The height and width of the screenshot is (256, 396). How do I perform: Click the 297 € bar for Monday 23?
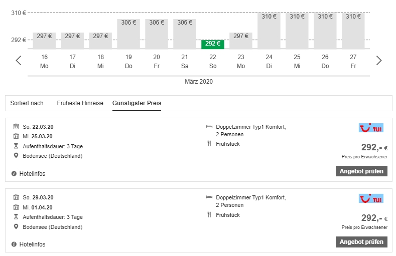241,41
